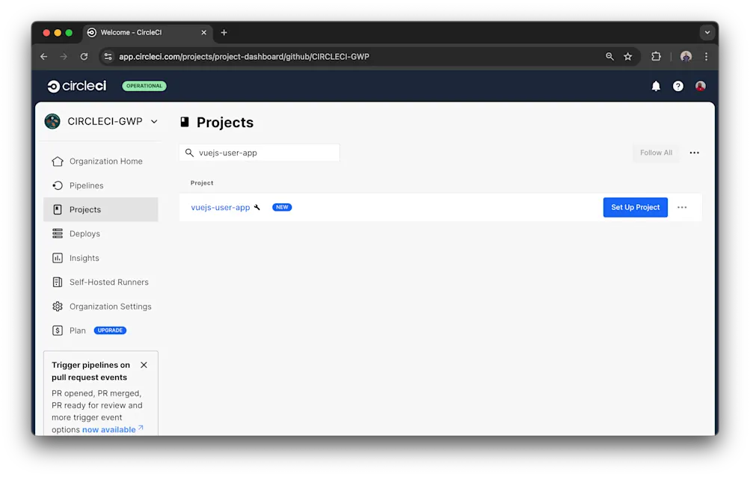Open the three-dot menu for vuejs-user-app
The image size is (750, 477).
tap(681, 207)
